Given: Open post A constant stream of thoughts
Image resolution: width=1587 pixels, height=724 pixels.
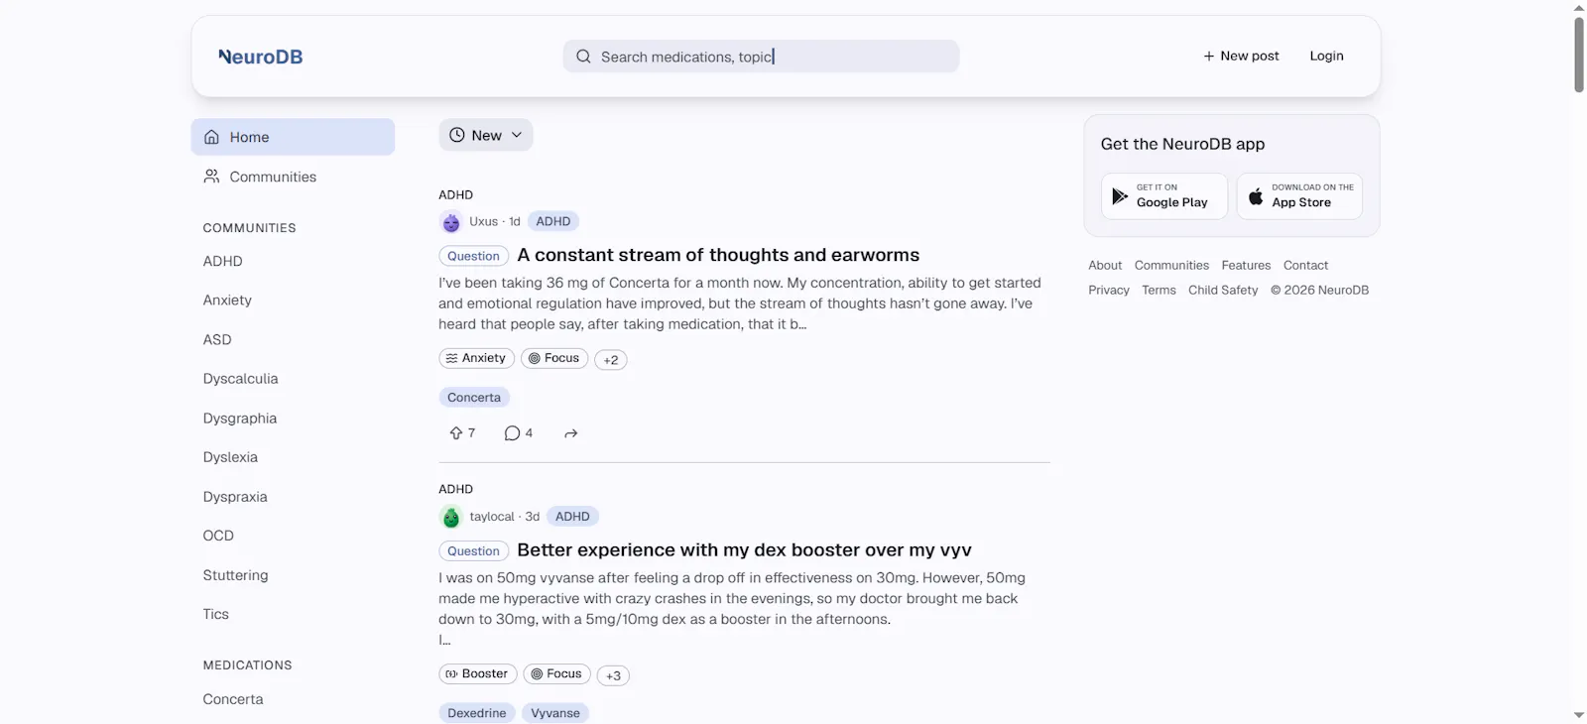Looking at the screenshot, I should (x=718, y=255).
